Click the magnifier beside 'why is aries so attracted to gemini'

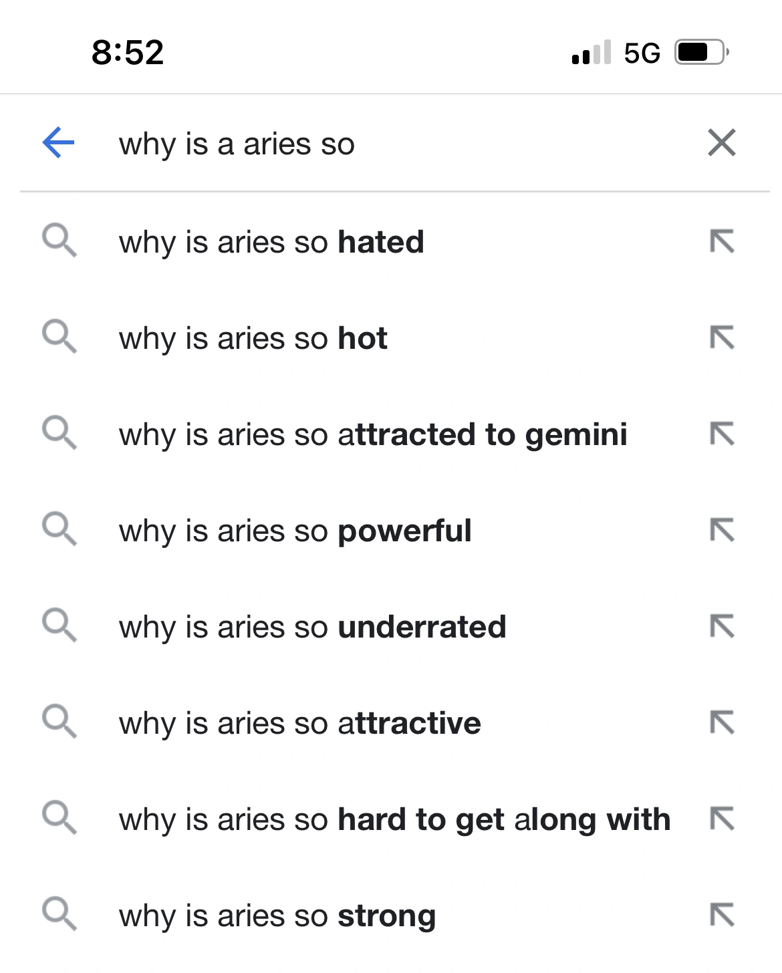59,434
